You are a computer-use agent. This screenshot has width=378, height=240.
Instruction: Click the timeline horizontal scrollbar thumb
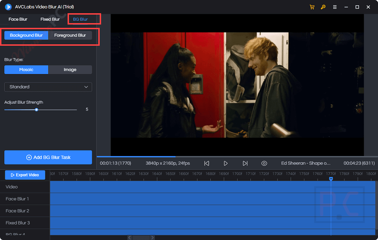141,238
